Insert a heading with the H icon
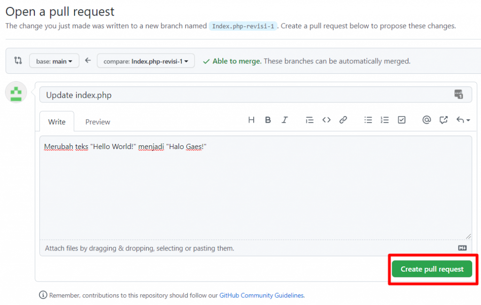This screenshot has height=305, width=481. [x=251, y=120]
